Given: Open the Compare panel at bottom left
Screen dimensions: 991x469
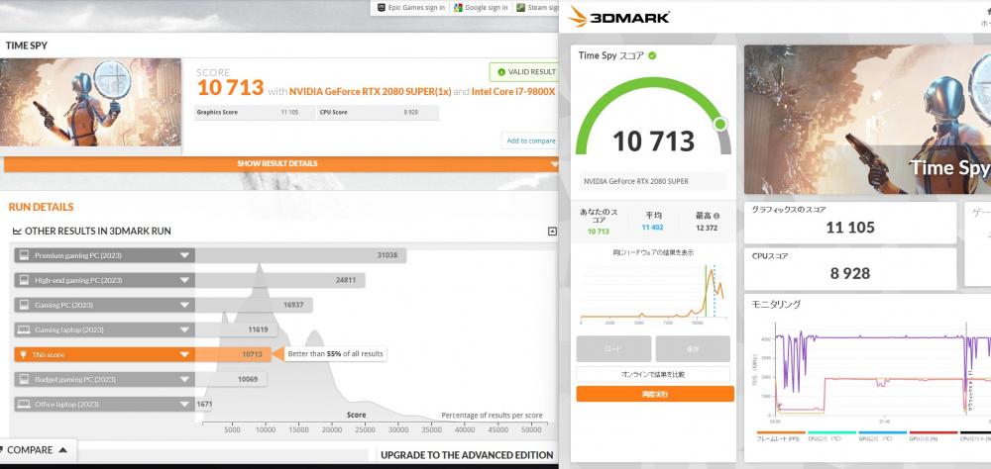Looking at the screenshot, I should tap(38, 450).
